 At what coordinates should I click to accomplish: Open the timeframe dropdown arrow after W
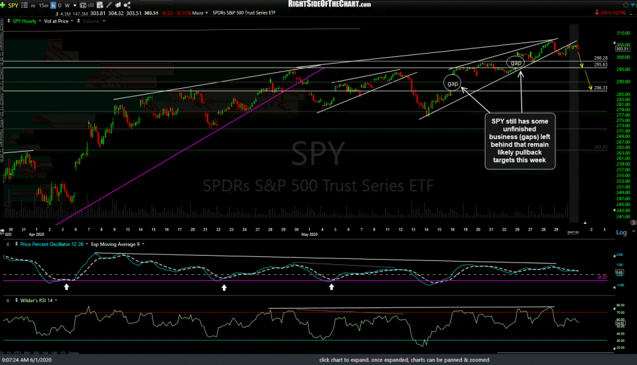point(75,6)
